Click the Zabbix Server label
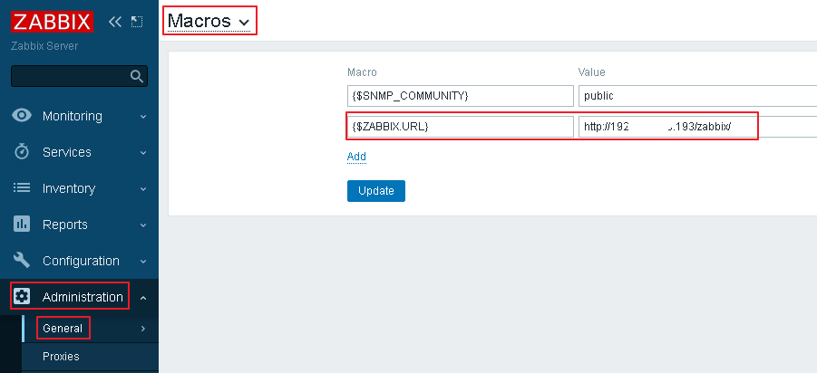This screenshot has width=817, height=373. coord(44,46)
